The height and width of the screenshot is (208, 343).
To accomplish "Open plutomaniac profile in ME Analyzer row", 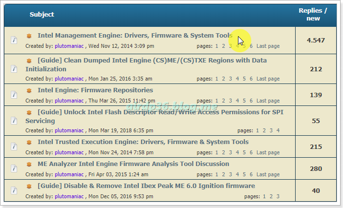I will click(x=69, y=174).
